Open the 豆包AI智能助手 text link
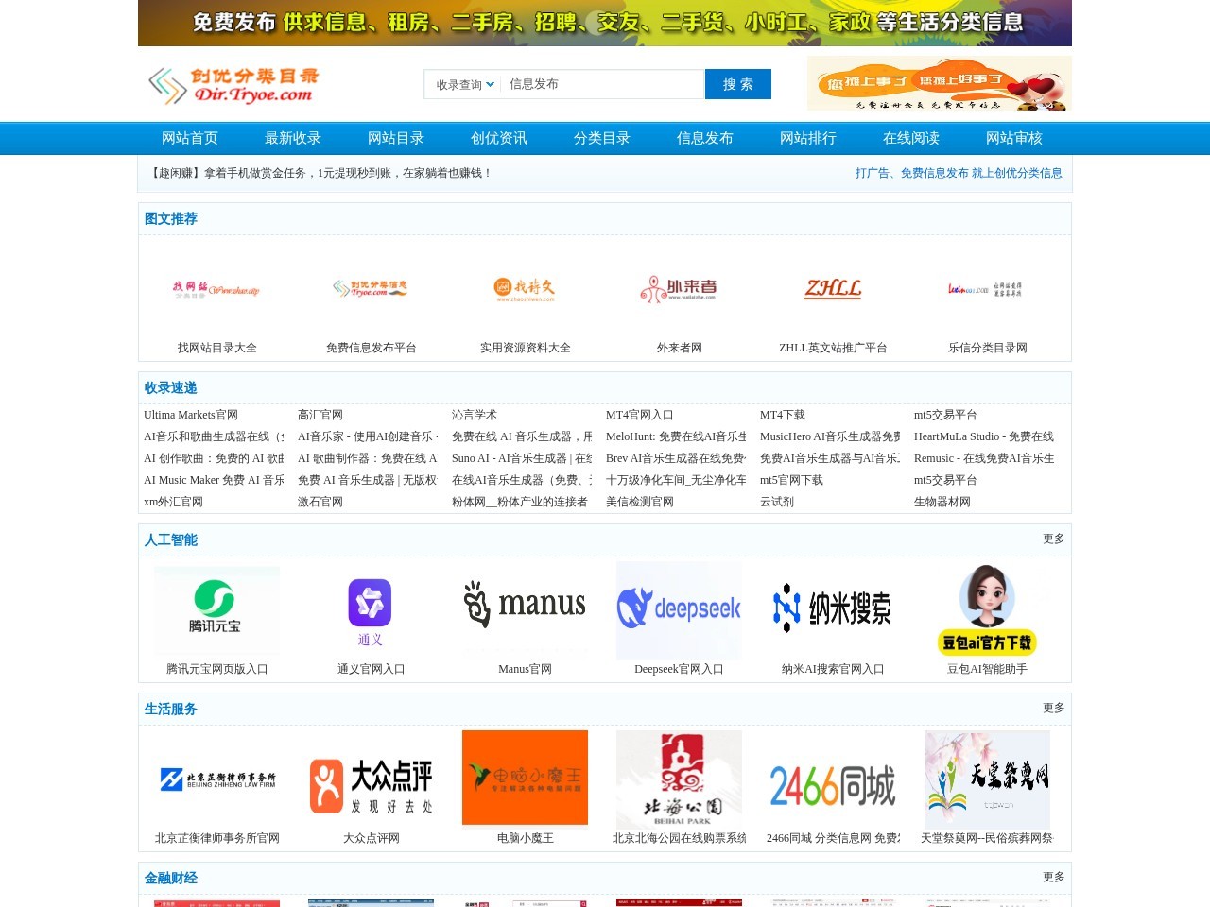 987,669
